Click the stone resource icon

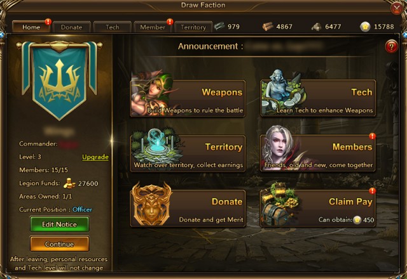tap(317, 27)
